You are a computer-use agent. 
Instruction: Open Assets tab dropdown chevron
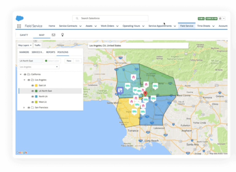[96, 26]
